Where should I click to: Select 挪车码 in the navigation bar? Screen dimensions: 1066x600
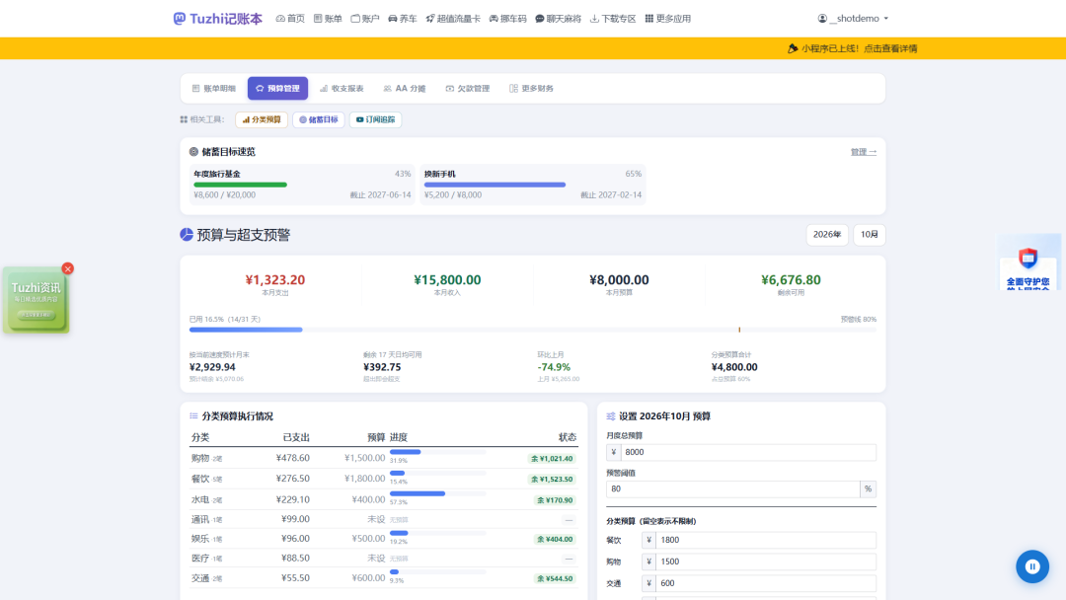coord(508,19)
